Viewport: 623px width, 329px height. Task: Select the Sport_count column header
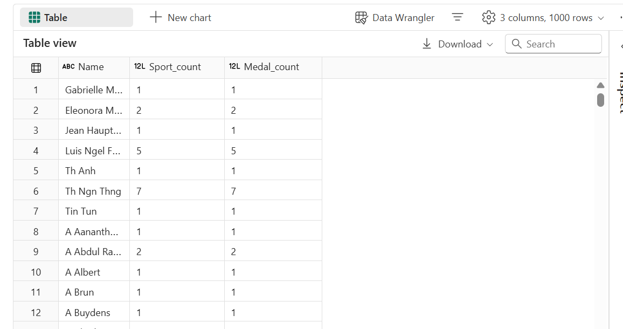(x=175, y=67)
